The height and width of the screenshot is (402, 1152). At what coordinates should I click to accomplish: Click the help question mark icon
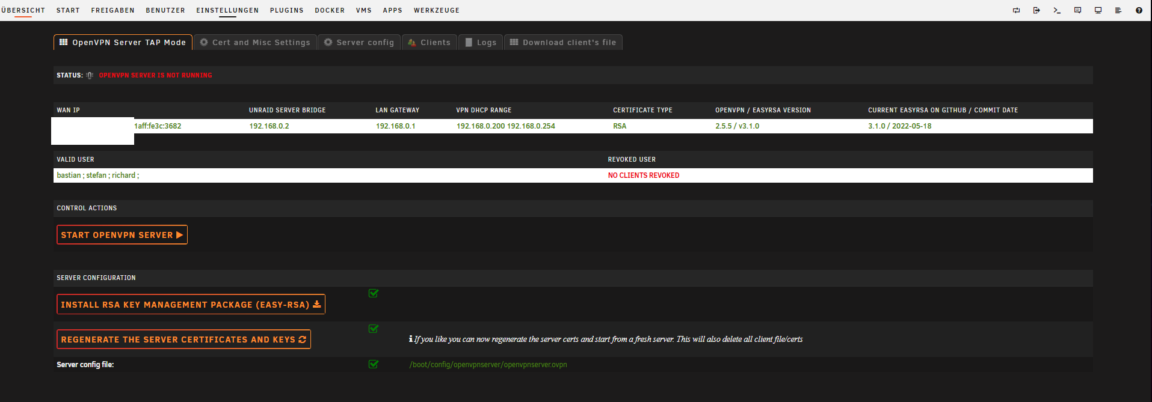click(1139, 10)
